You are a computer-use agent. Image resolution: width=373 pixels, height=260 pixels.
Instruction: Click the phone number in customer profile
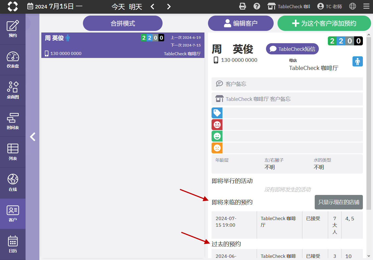point(239,60)
